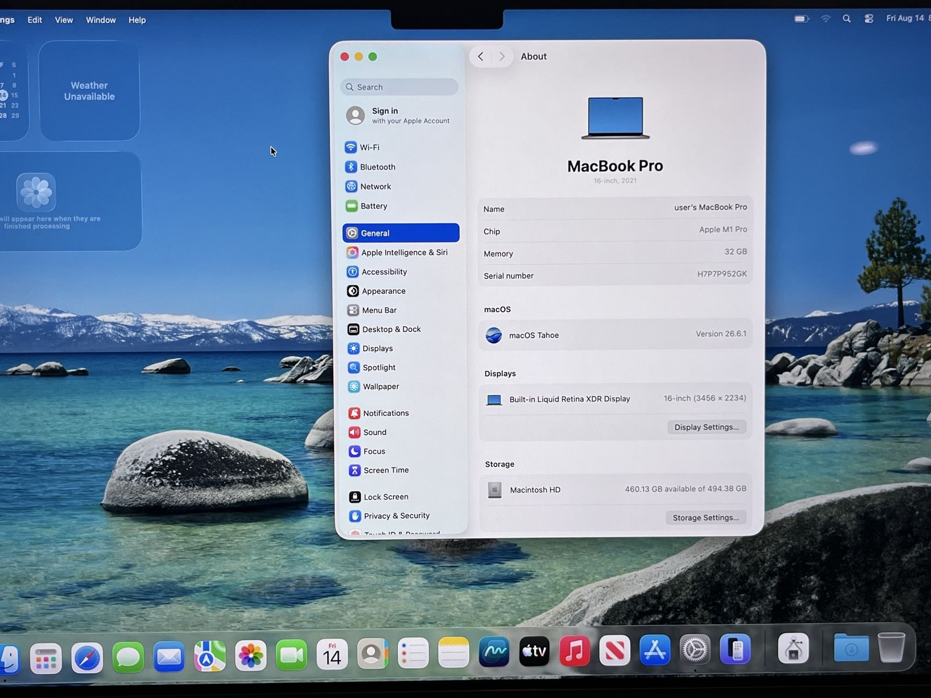Viewport: 931px width, 698px height.
Task: Open Screen Time settings
Action: pyautogui.click(x=401, y=470)
